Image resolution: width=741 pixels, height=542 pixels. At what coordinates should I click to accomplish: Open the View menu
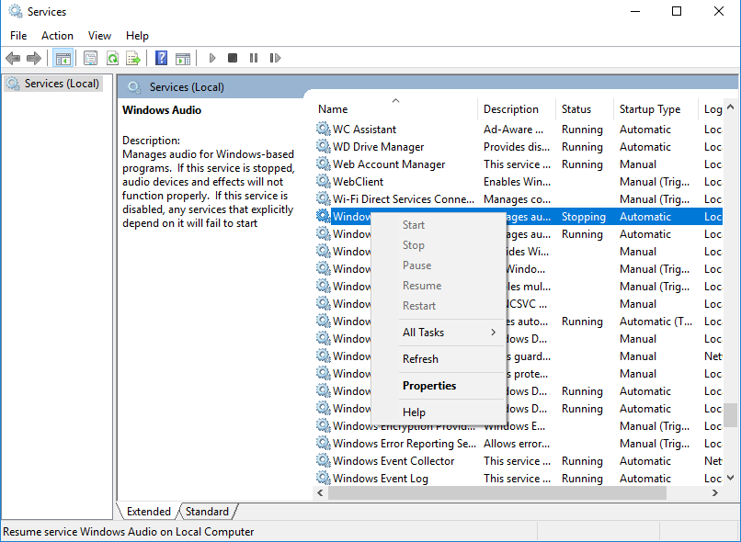click(x=99, y=36)
